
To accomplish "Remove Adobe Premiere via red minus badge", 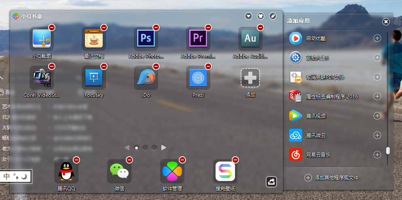I will (208, 28).
